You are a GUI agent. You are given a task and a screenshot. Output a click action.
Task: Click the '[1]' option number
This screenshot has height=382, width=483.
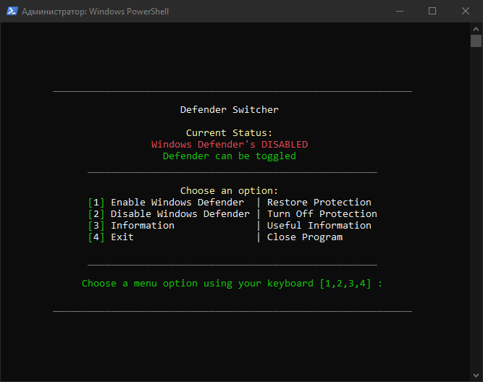pyautogui.click(x=96, y=203)
